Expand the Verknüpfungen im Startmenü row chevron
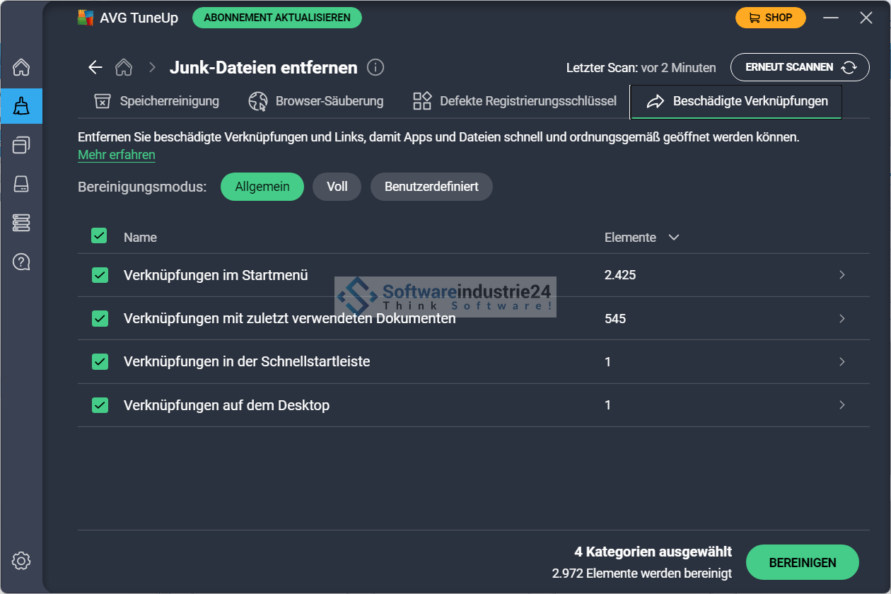This screenshot has width=891, height=594. [x=841, y=275]
